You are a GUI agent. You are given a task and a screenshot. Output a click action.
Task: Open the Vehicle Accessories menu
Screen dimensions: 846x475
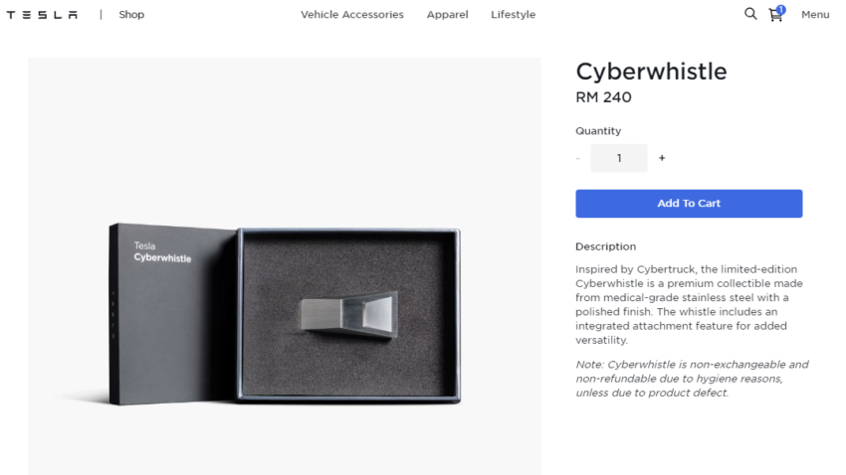352,15
